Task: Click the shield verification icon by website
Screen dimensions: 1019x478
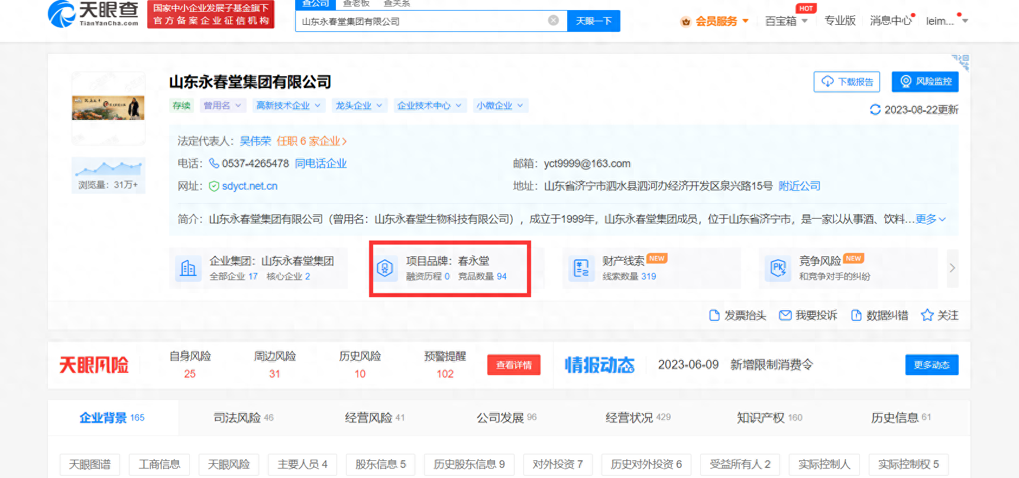Action: point(214,186)
